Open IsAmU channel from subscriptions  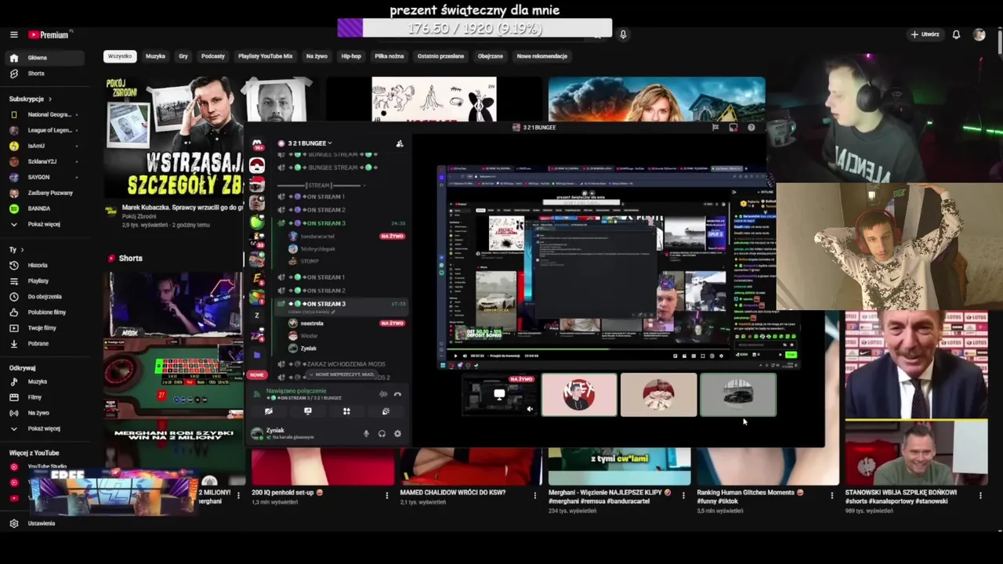click(43, 146)
